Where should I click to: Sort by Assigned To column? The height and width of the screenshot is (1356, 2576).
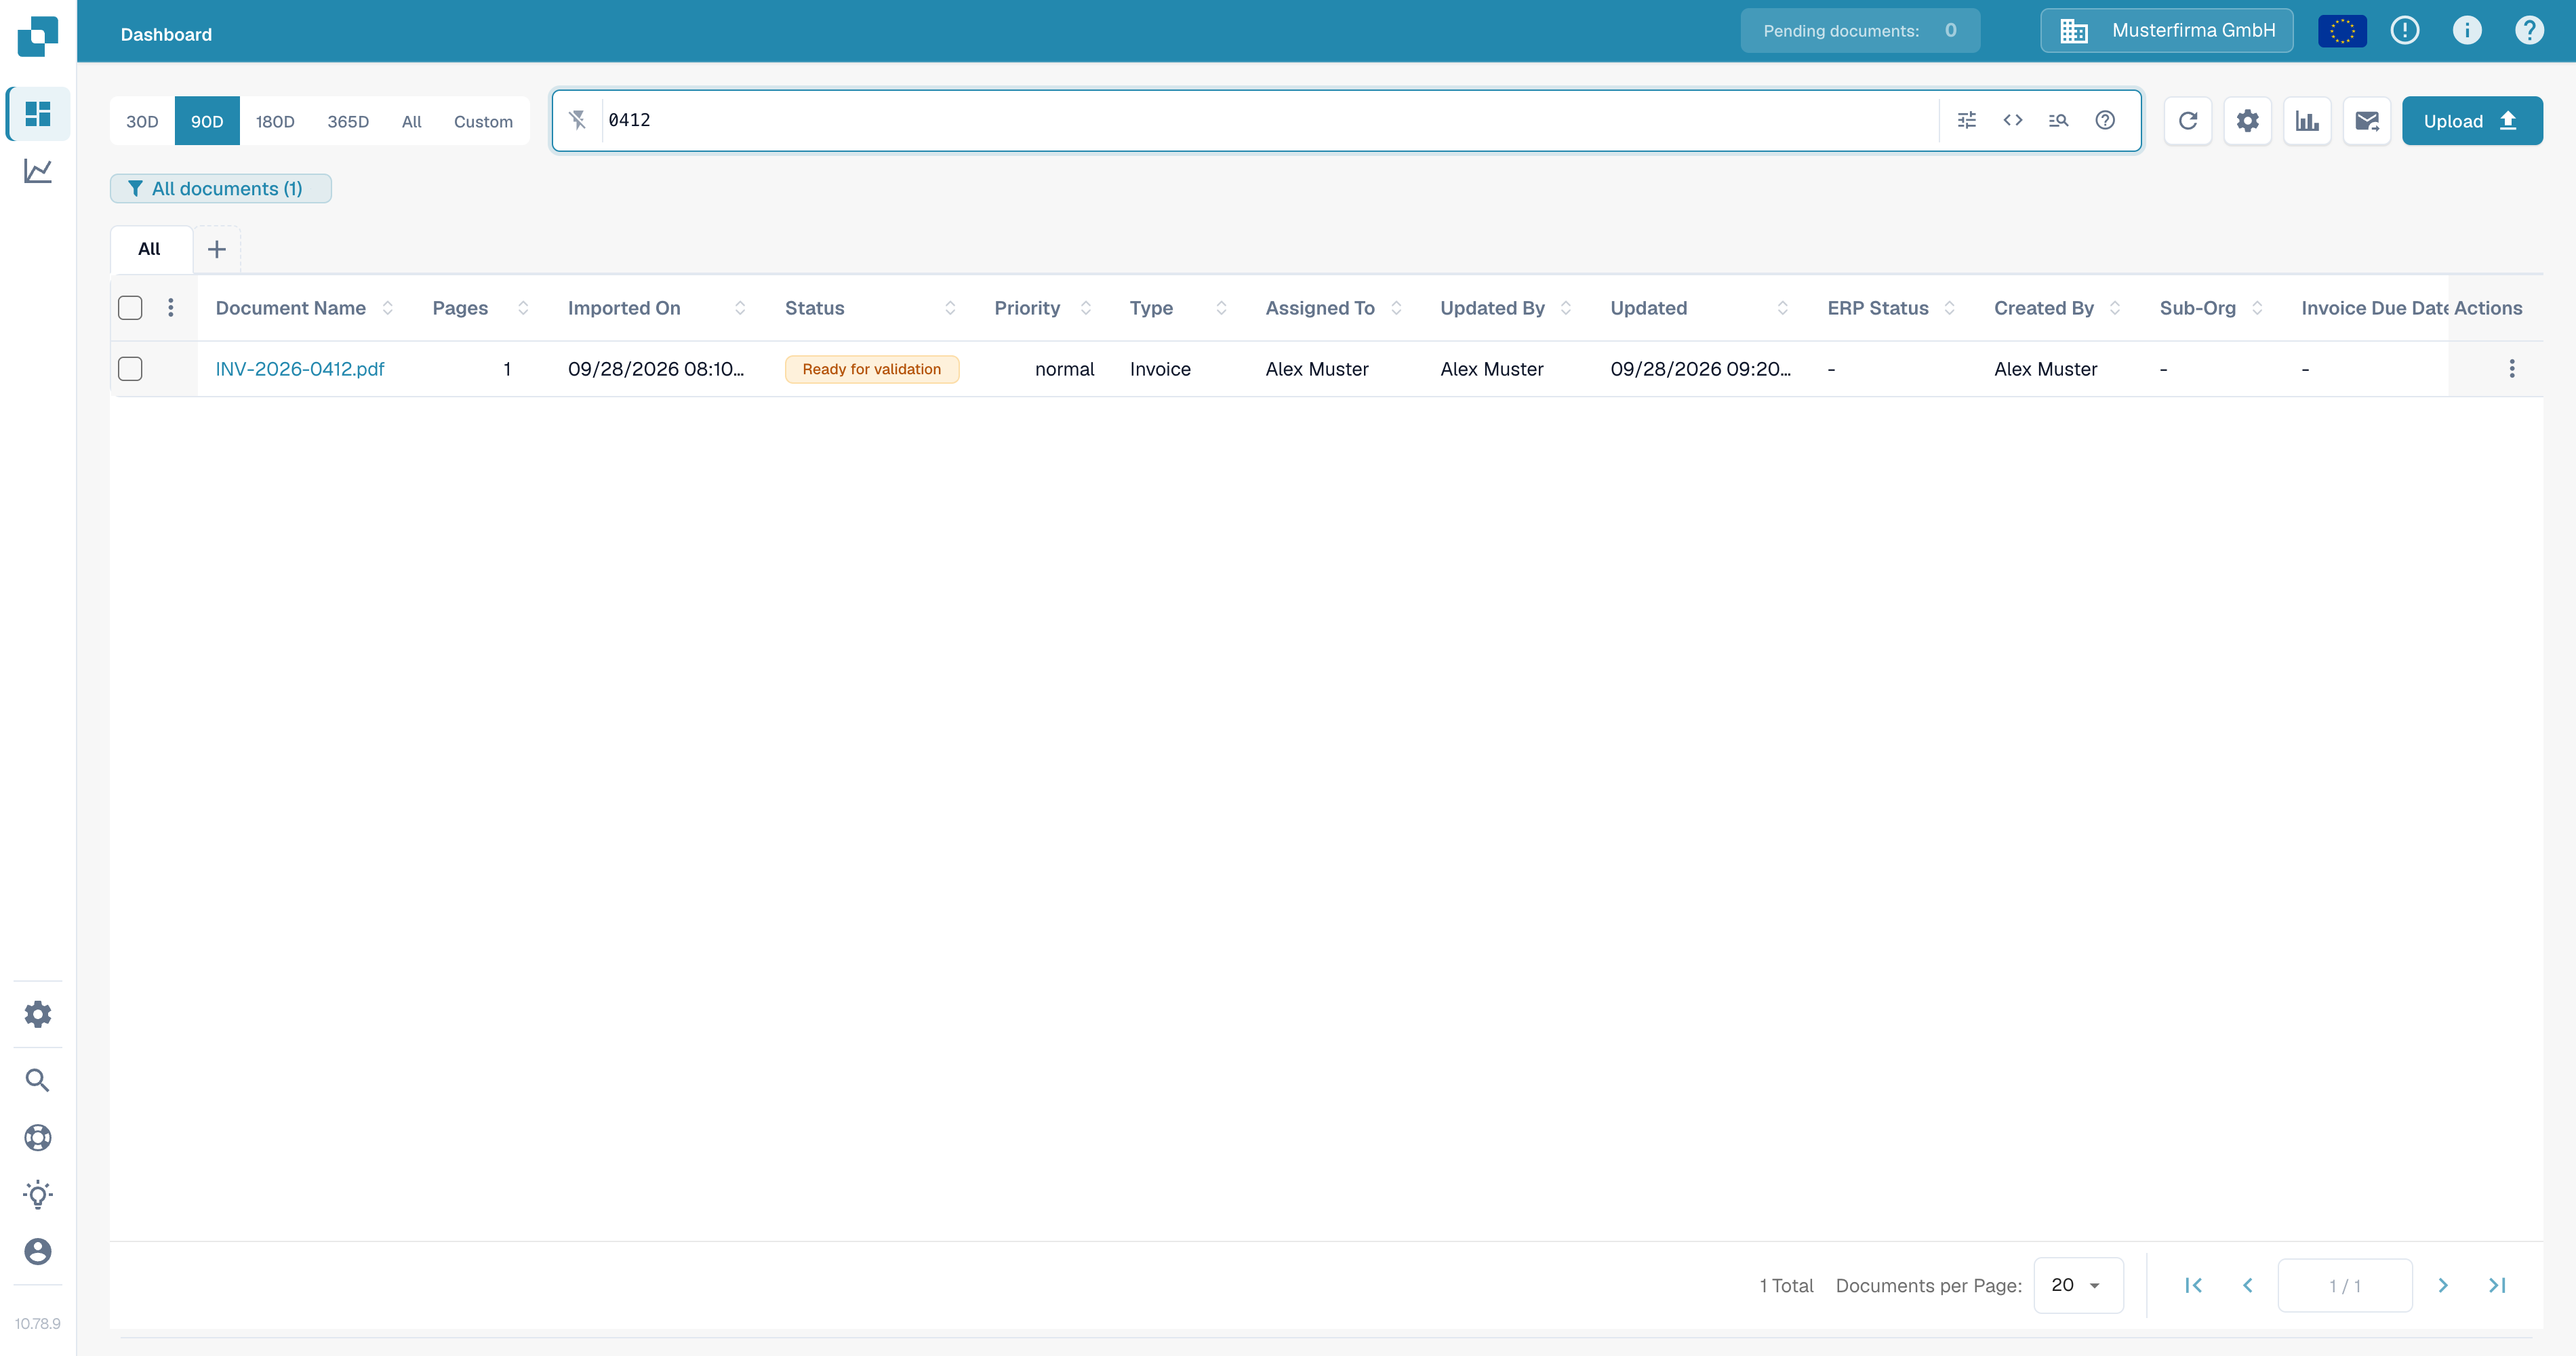1396,308
